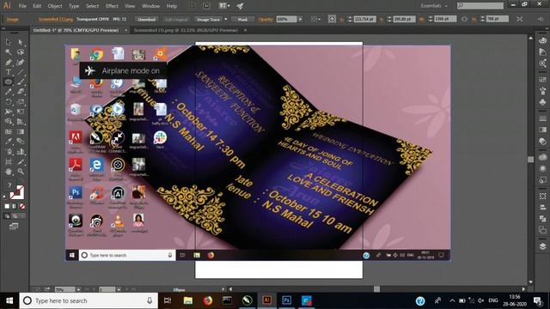The width and height of the screenshot is (550, 309).
Task: Open Change Screen Mode at toolbar bottom
Action: tap(14, 227)
